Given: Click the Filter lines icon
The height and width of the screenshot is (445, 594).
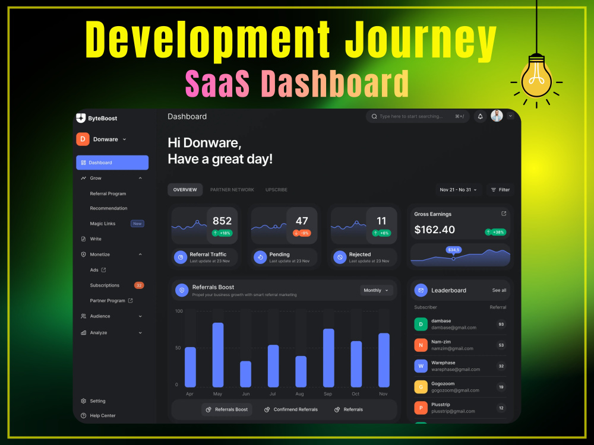Looking at the screenshot, I should [494, 190].
